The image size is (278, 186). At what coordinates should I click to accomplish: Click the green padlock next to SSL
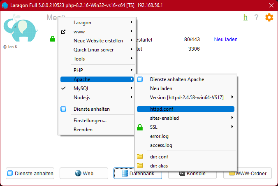(x=140, y=127)
